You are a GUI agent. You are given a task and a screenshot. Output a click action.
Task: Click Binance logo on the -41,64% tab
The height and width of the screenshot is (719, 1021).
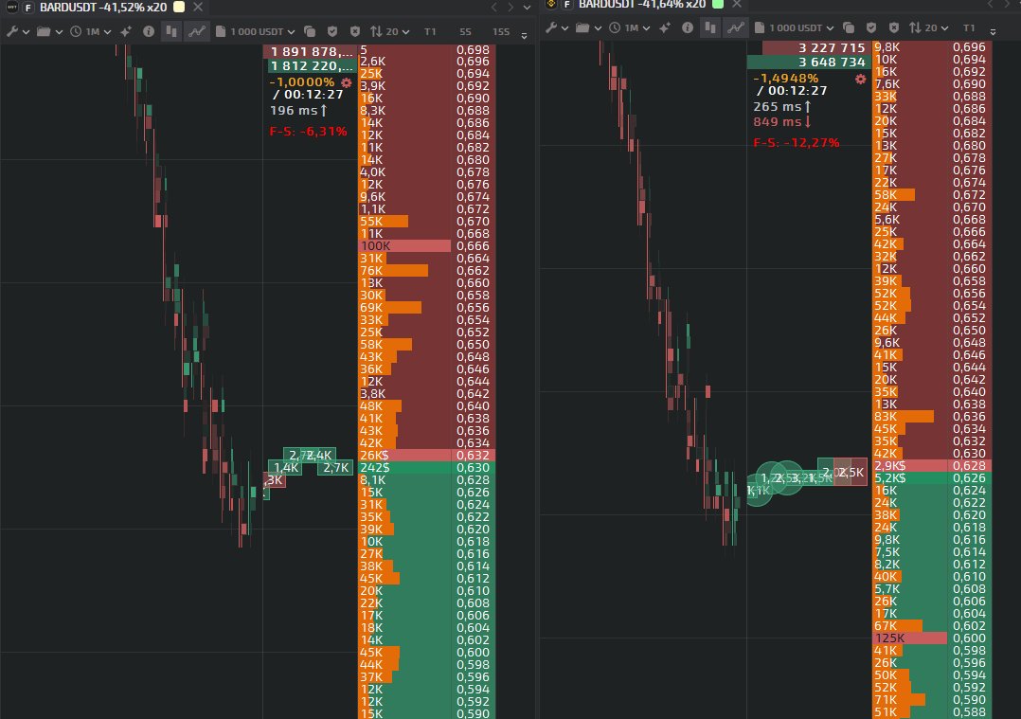pyautogui.click(x=551, y=4)
